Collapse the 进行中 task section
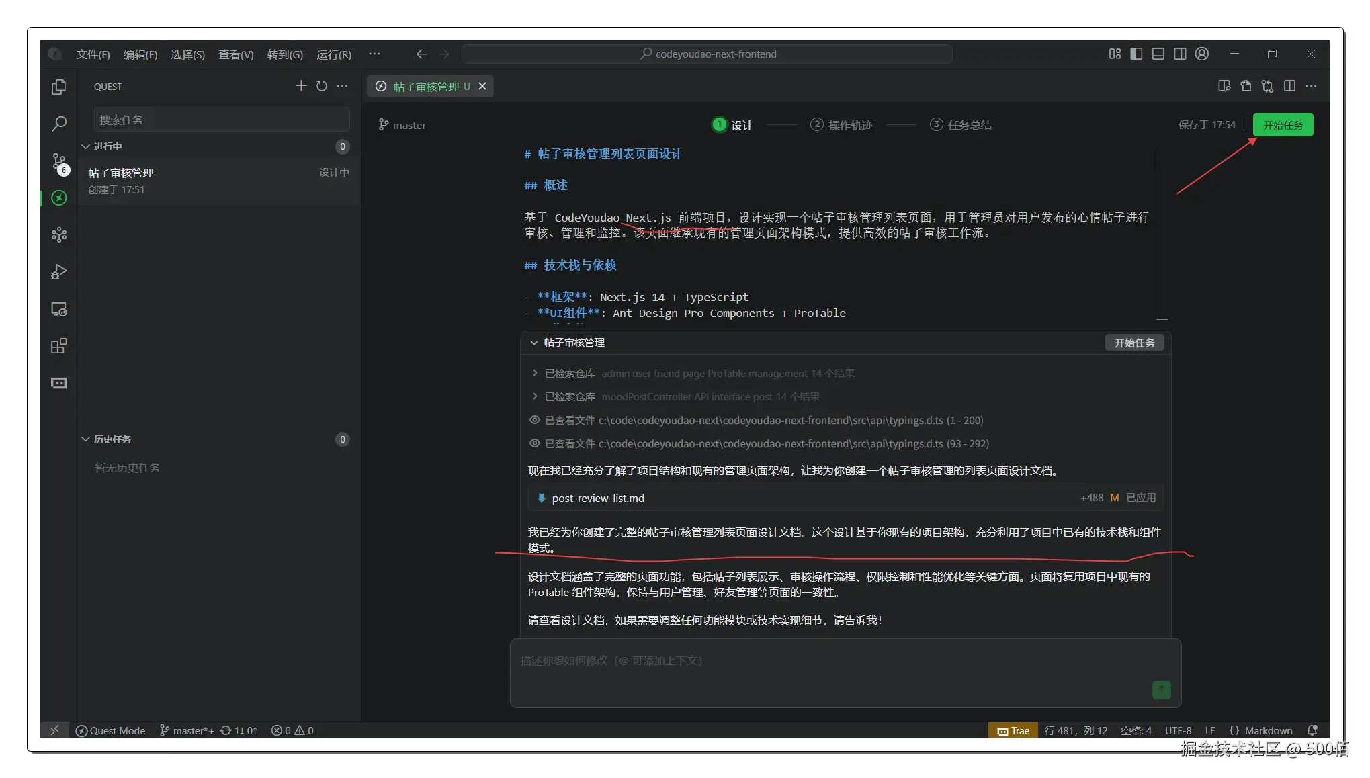The image size is (1370, 778). [86, 146]
